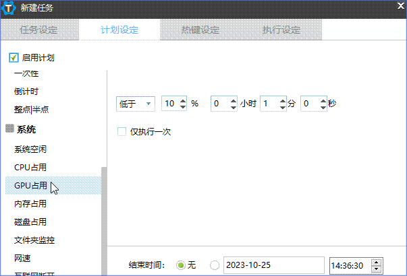Select 磁盘占用 trigger
Image resolution: width=407 pixels, height=276 pixels.
coord(30,222)
